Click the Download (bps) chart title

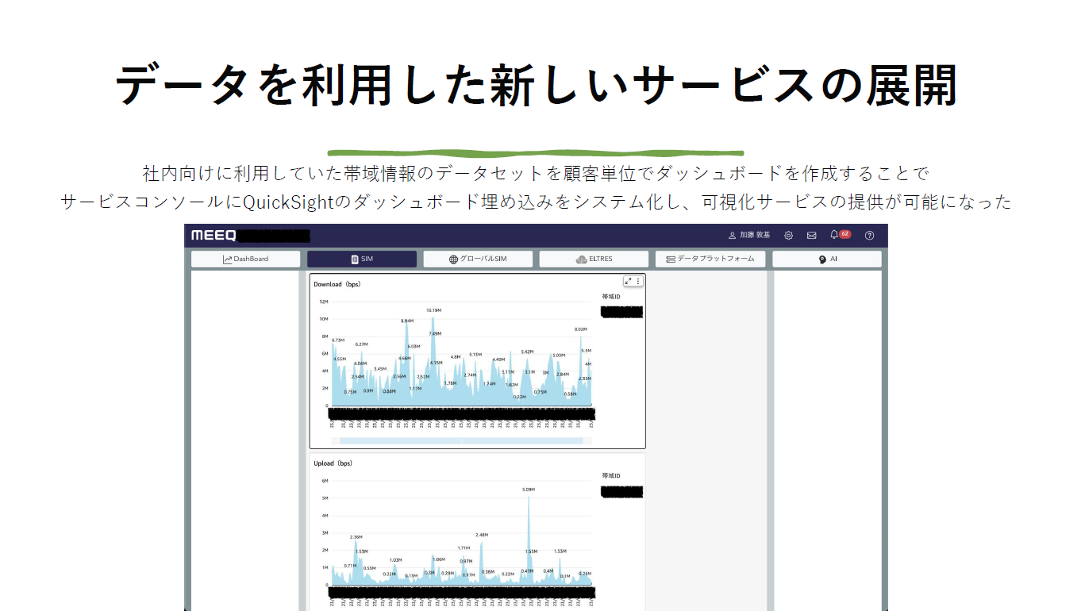[x=337, y=284]
